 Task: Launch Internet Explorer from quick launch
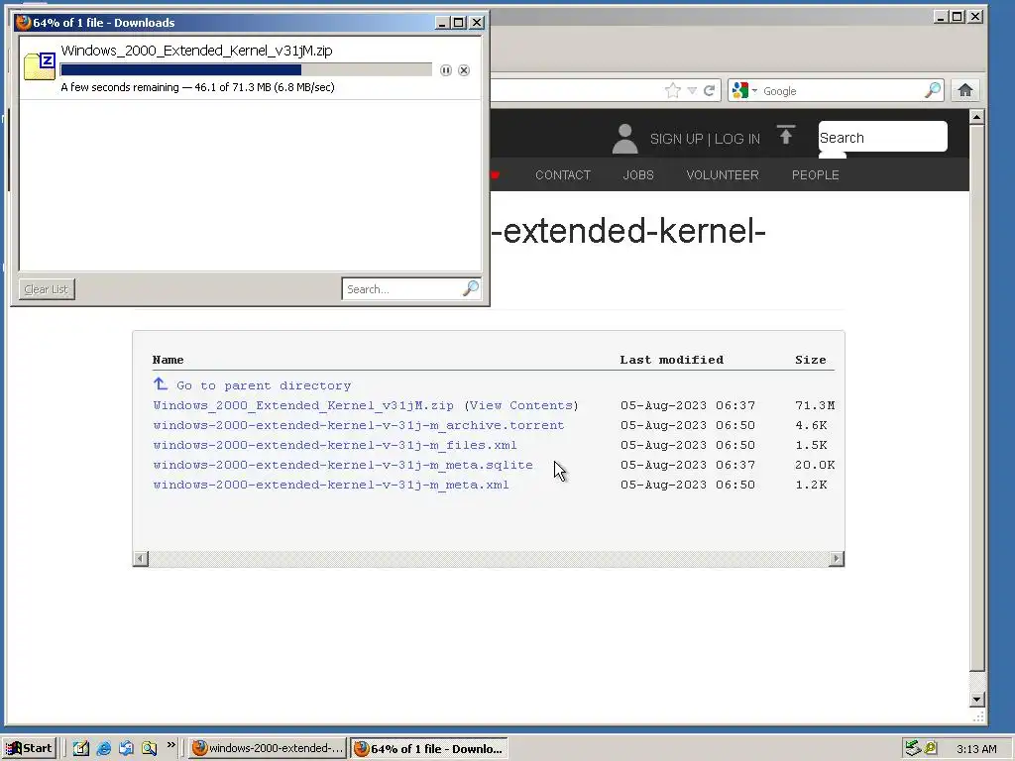click(x=103, y=748)
